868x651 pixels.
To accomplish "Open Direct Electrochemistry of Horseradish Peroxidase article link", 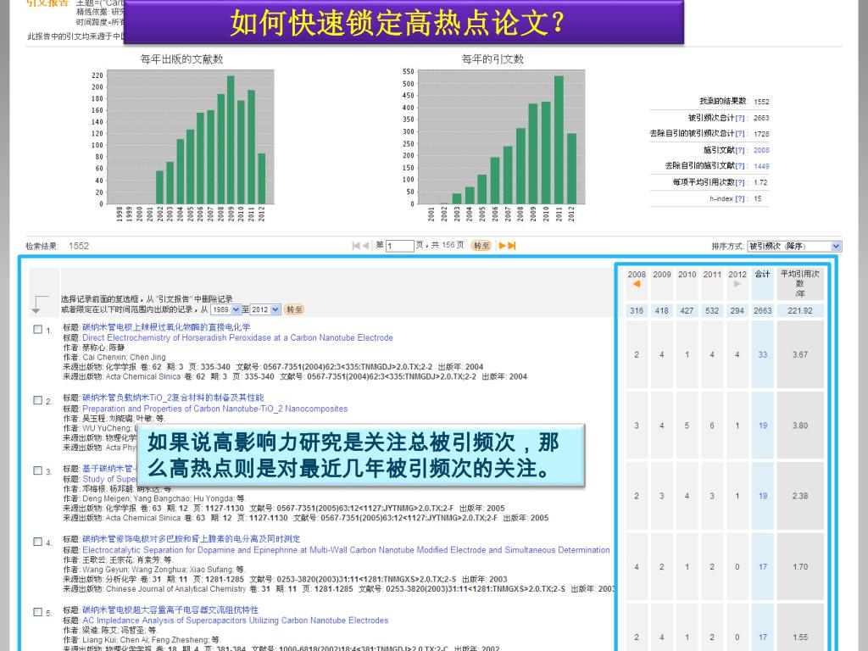I will tap(237, 337).
